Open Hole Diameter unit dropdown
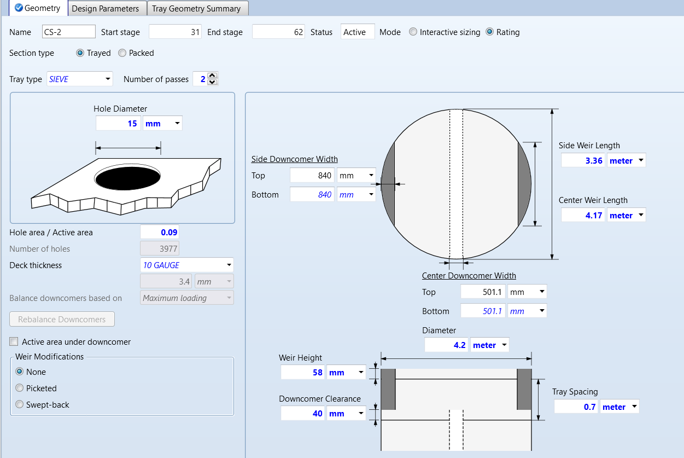This screenshot has height=458, width=684. [162, 124]
